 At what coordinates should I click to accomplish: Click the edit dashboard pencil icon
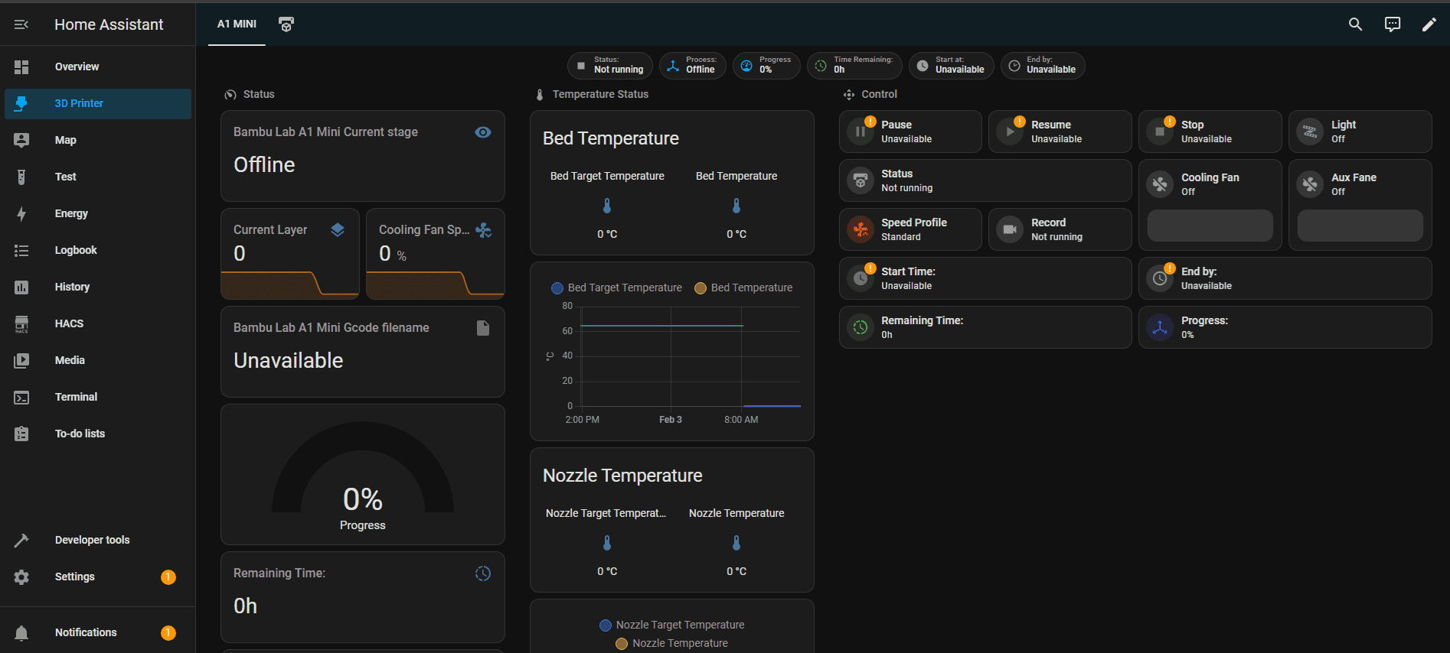[x=1429, y=24]
